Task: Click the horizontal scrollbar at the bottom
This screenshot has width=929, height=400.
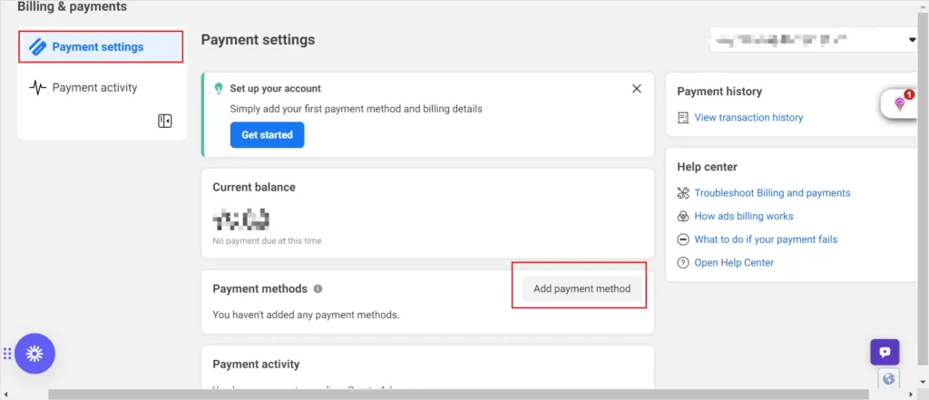Action: pyautogui.click(x=454, y=395)
